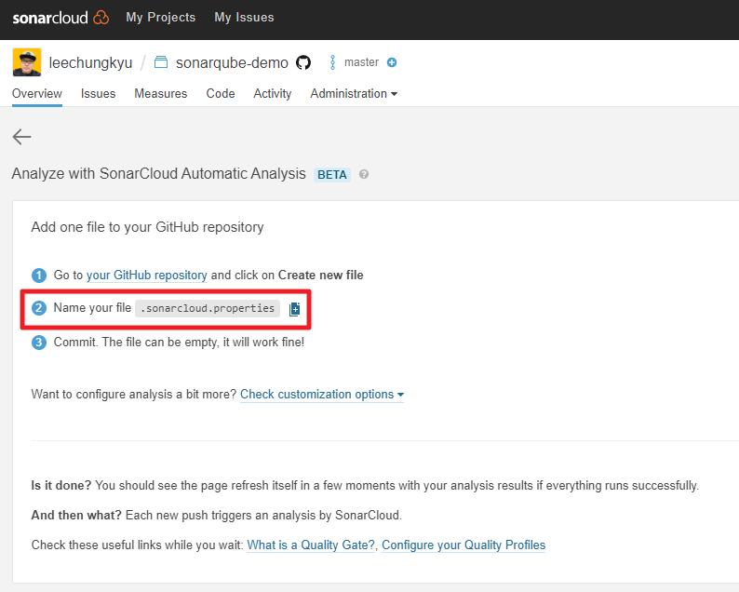Screen dimensions: 739x592
Task: Expand Check customization options
Action: (x=322, y=394)
